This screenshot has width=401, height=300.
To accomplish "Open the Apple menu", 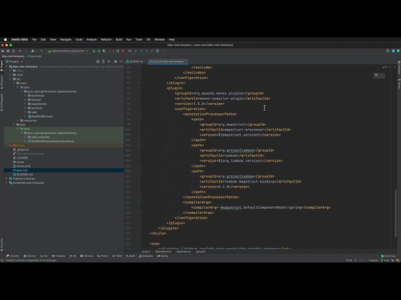I will [6, 39].
